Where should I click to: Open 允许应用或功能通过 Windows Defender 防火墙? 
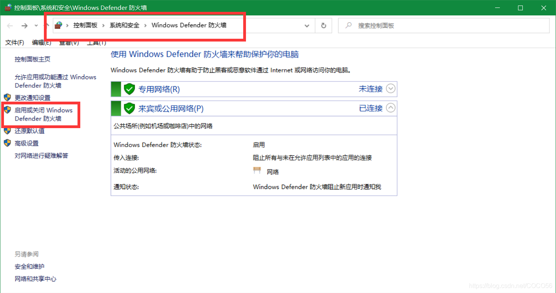tap(55, 81)
